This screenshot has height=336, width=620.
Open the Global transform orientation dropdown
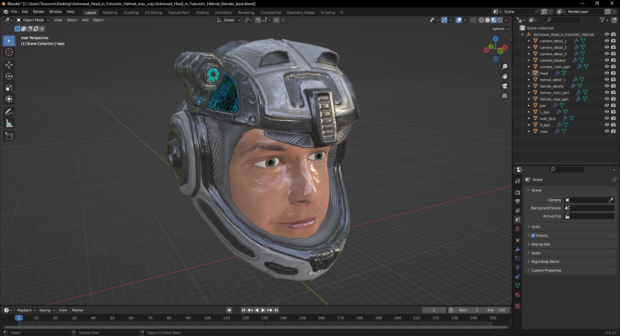point(229,20)
